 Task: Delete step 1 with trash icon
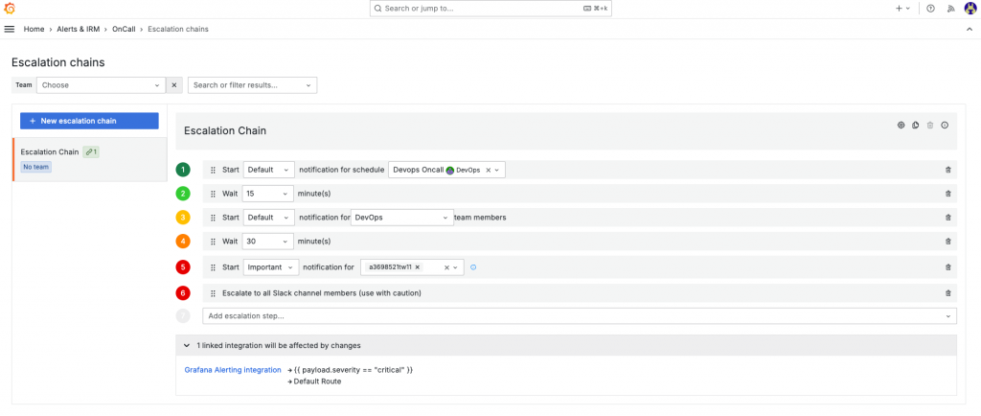[947, 170]
